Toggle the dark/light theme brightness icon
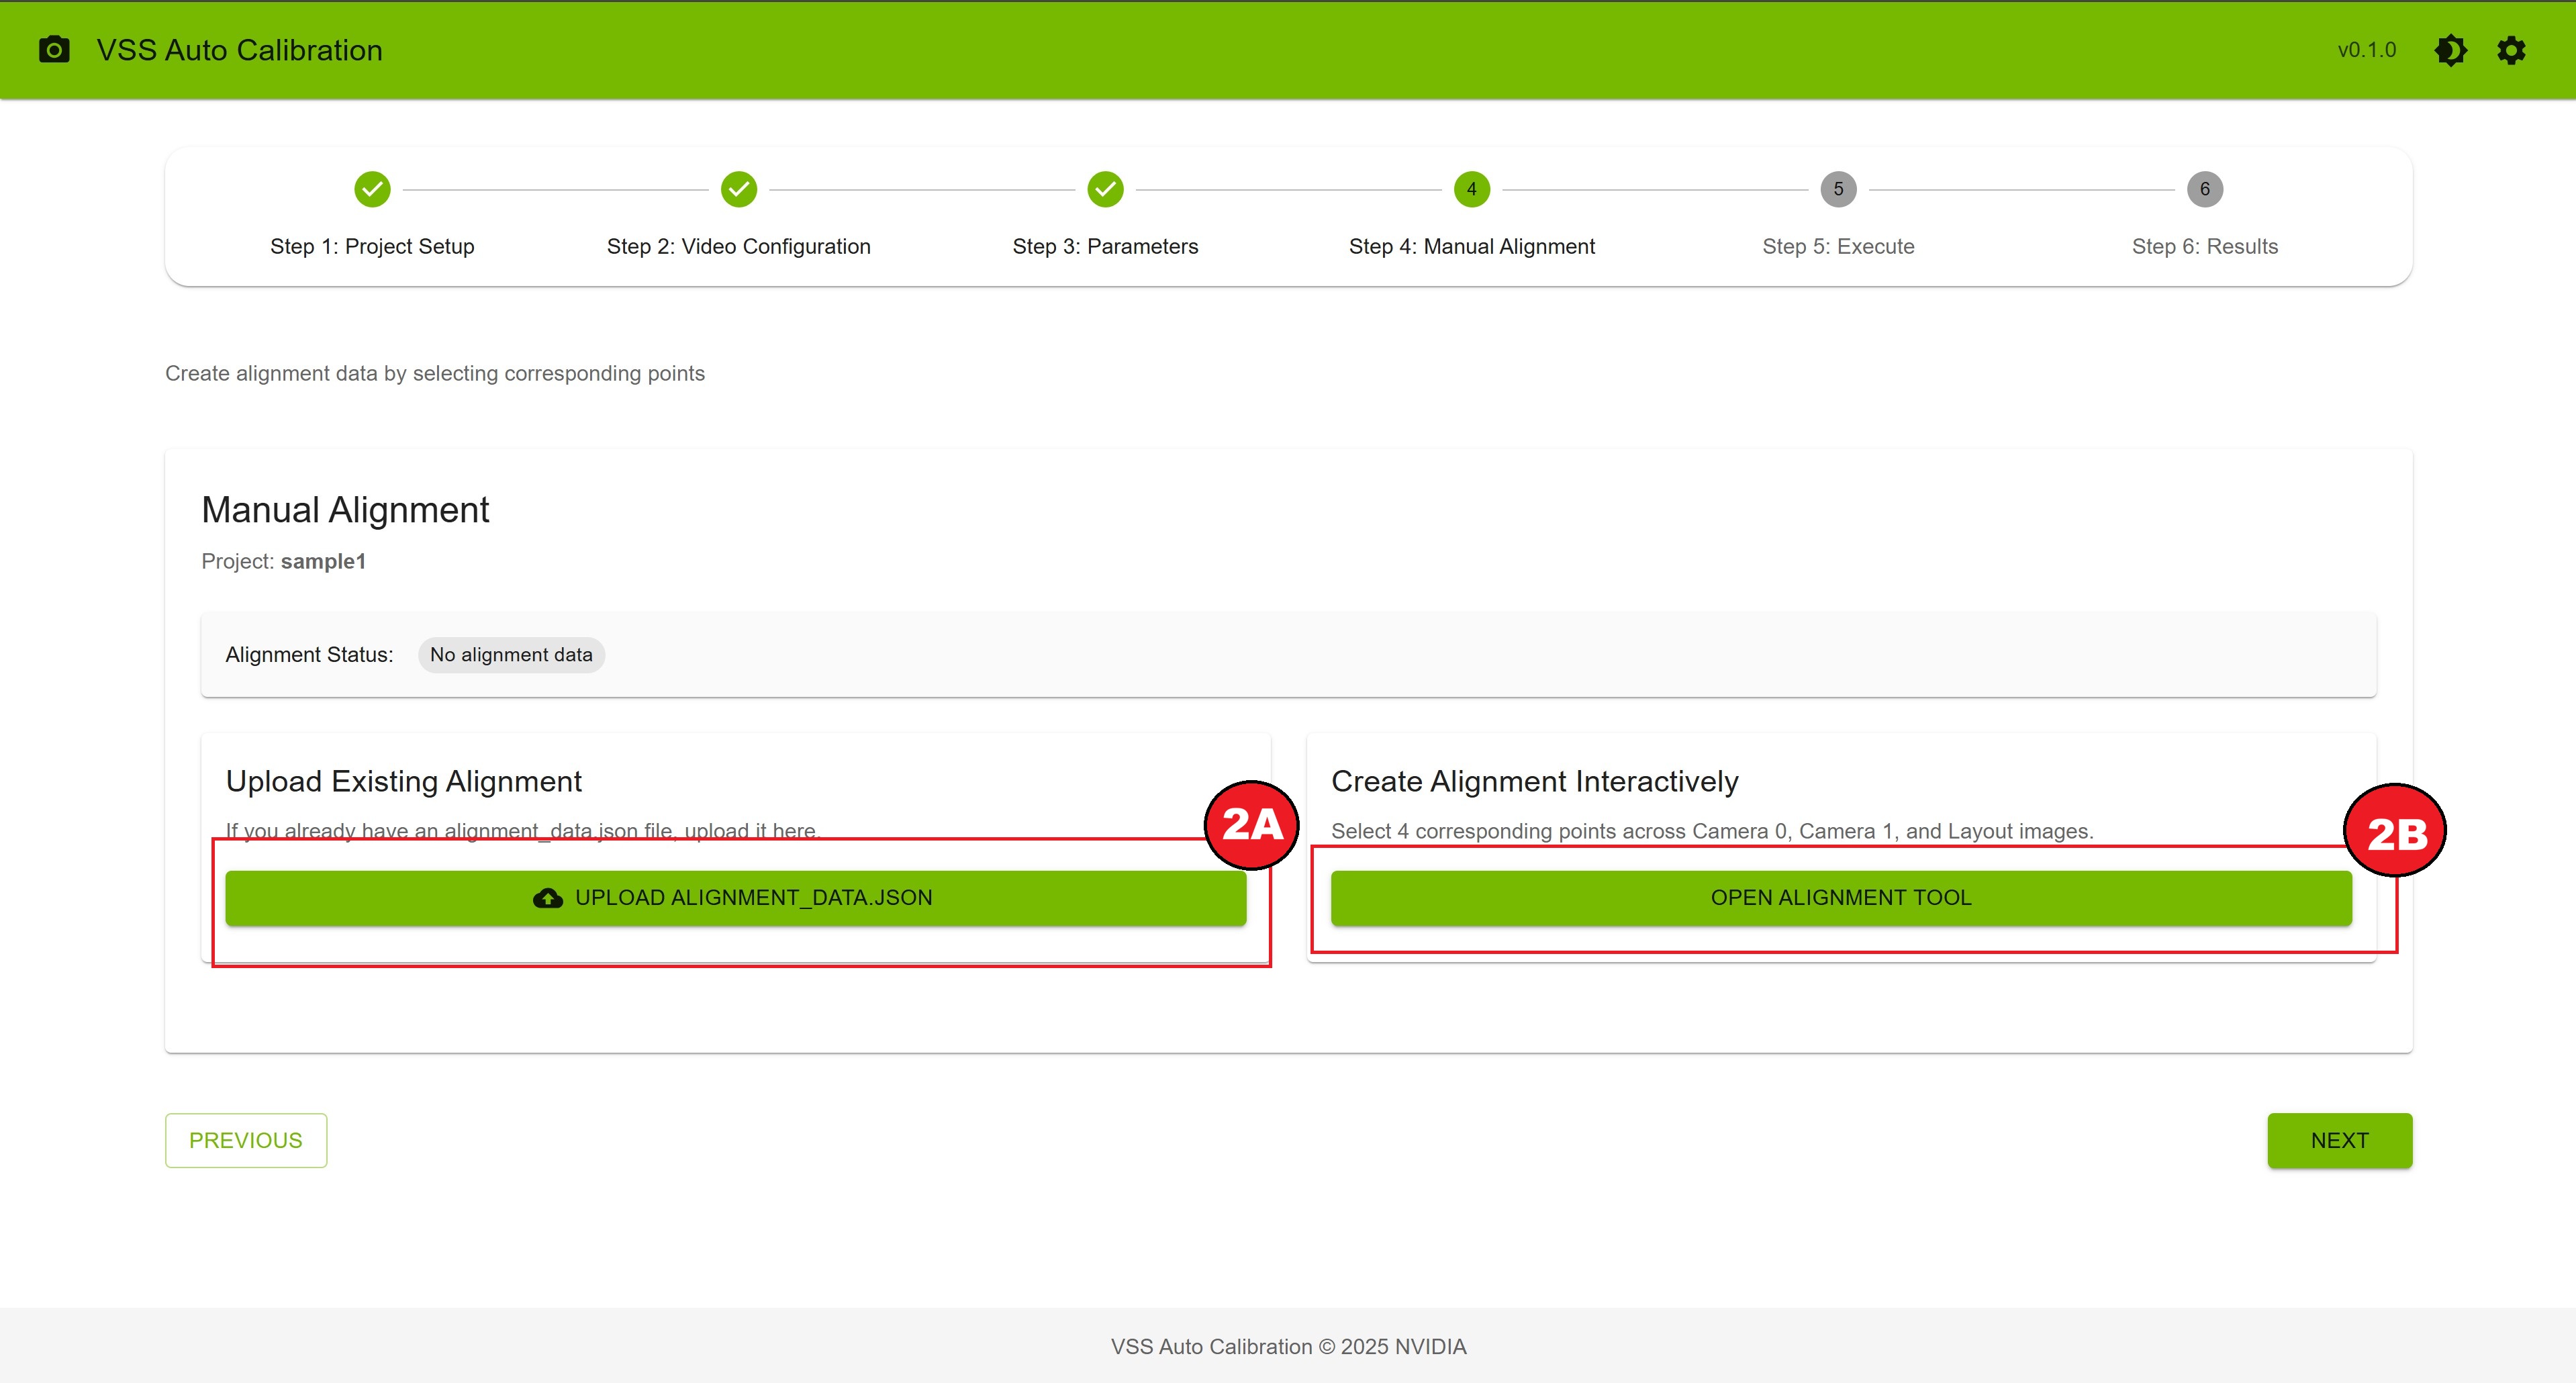This screenshot has height=1383, width=2576. coord(2450,50)
